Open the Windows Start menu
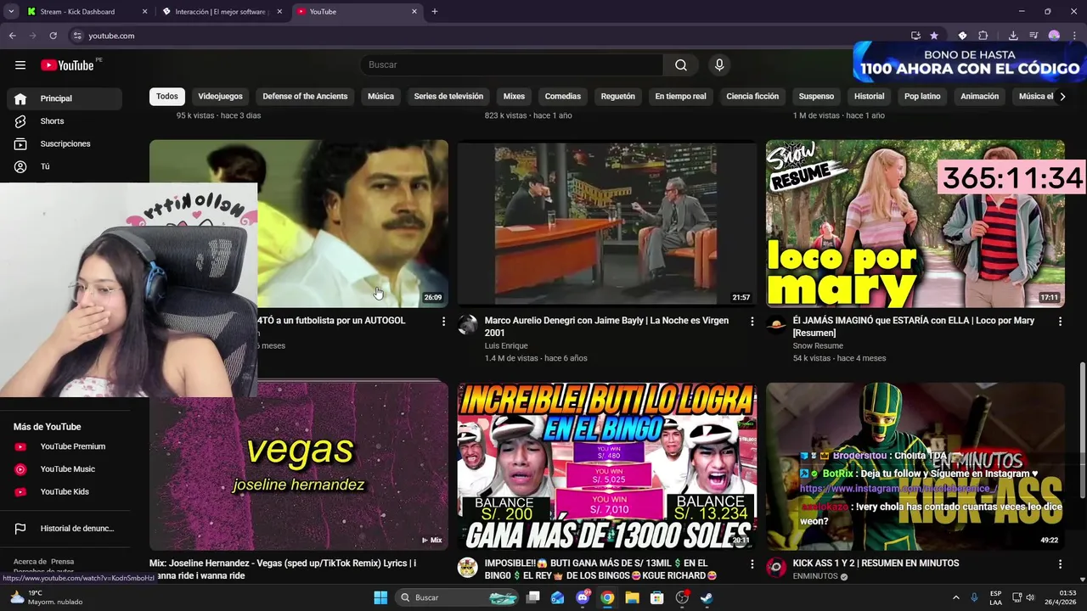The image size is (1087, 611). pyautogui.click(x=380, y=597)
